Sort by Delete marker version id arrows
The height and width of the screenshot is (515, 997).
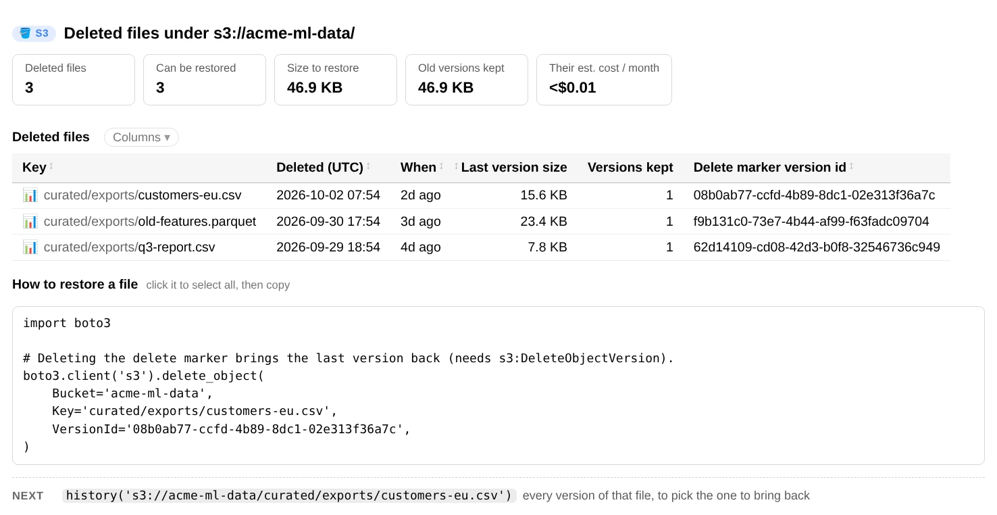[851, 166]
